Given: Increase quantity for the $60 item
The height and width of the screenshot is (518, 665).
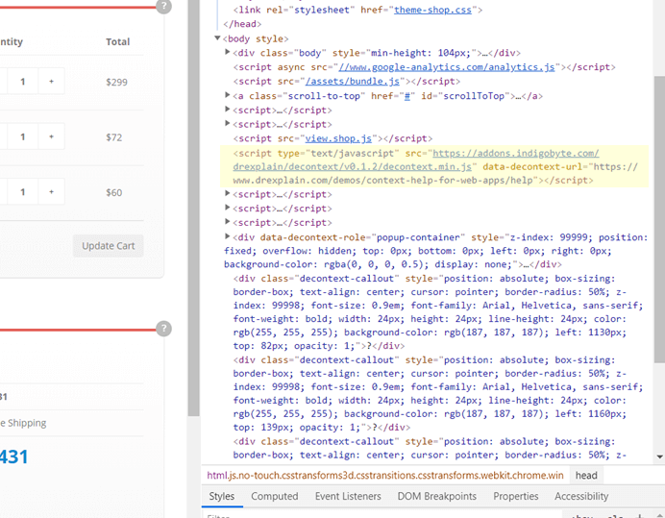Looking at the screenshot, I should (51, 192).
